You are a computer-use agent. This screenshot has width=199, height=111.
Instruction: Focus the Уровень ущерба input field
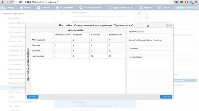tap(150, 35)
